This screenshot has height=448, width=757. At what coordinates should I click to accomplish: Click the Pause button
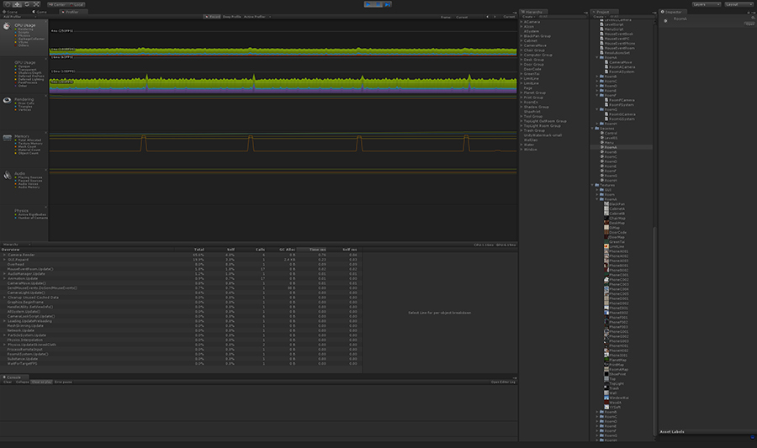point(378,4)
